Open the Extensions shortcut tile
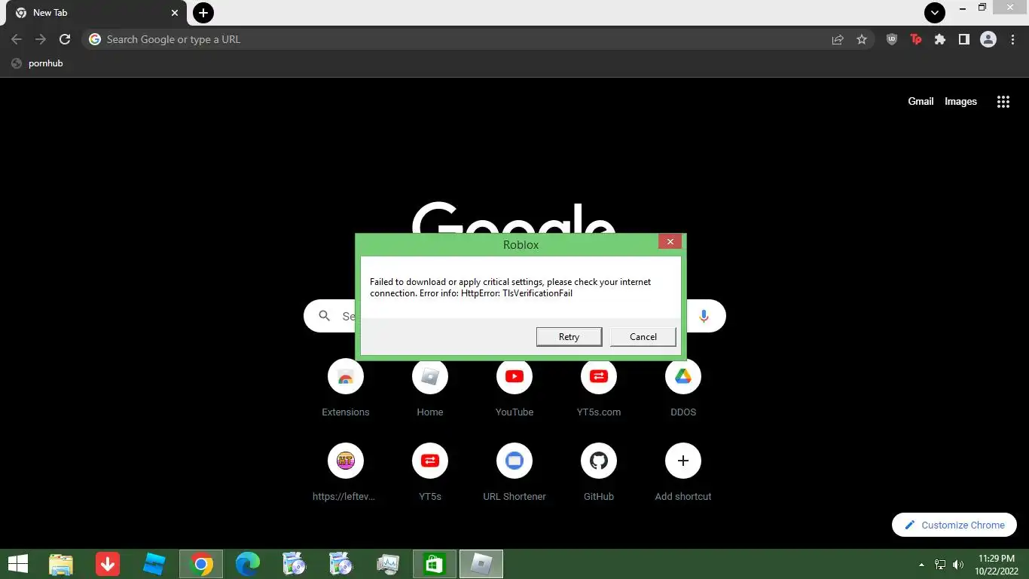The width and height of the screenshot is (1029, 579). tap(346, 388)
